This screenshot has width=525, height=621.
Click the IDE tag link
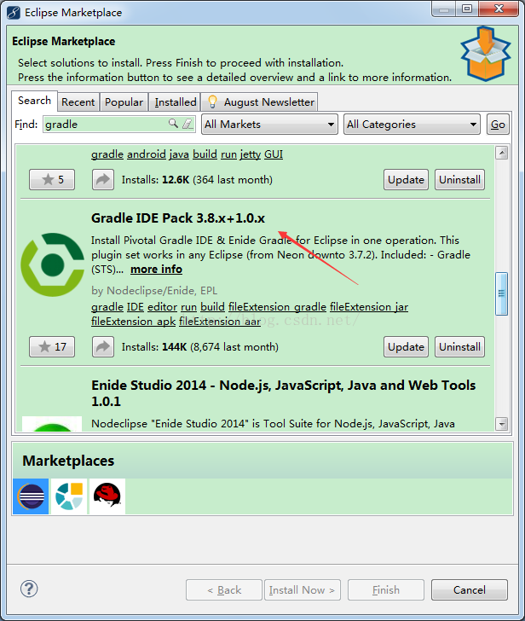click(x=136, y=307)
